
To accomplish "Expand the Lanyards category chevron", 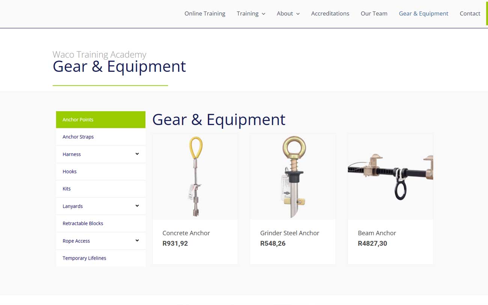I will coord(137,206).
